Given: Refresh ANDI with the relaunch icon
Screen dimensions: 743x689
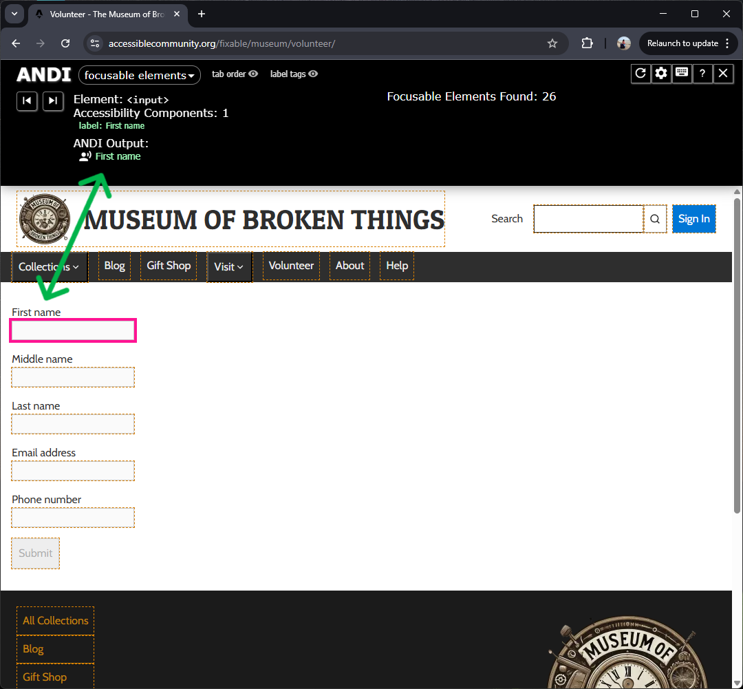Looking at the screenshot, I should pyautogui.click(x=640, y=74).
